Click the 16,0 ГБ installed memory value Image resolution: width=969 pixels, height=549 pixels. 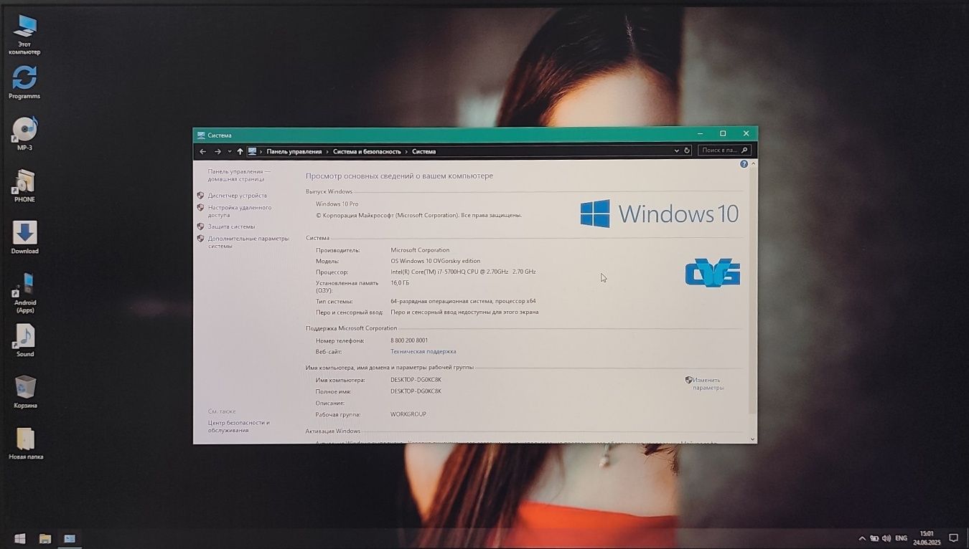400,283
